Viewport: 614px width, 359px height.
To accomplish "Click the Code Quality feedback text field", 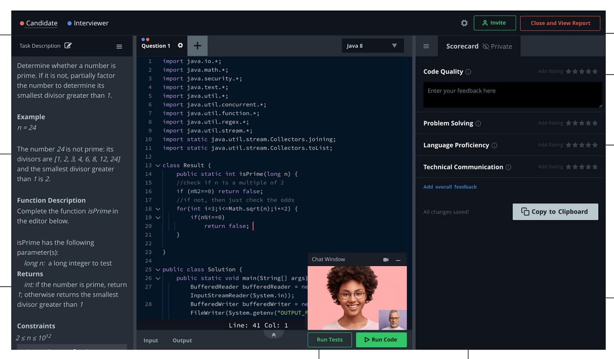I will (512, 94).
